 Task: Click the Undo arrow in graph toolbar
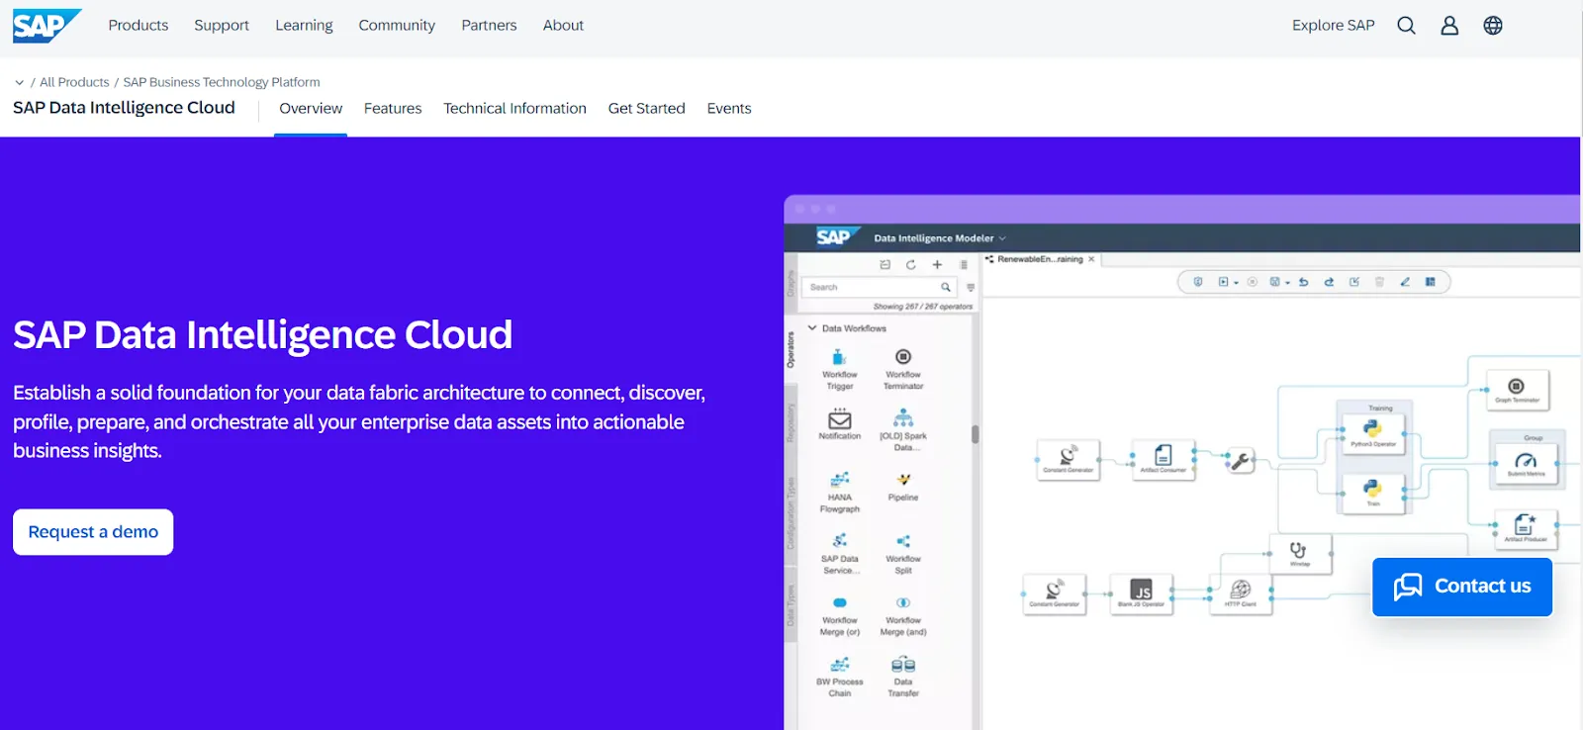pyautogui.click(x=1304, y=282)
